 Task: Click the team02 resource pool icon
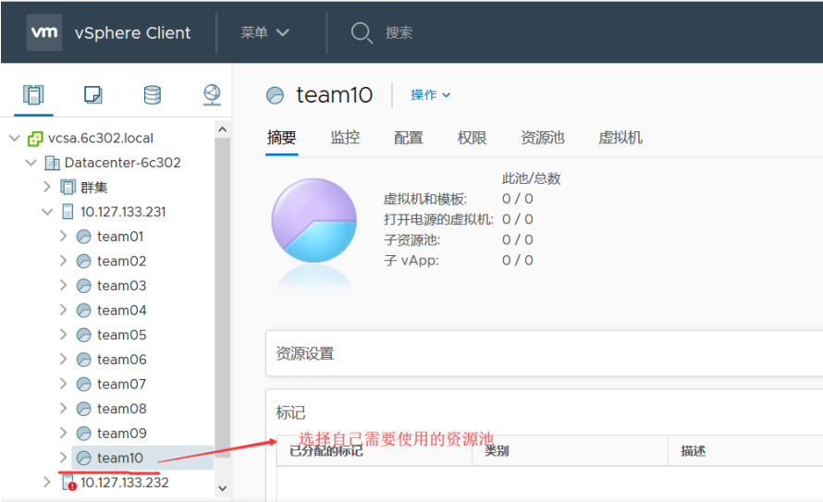[84, 262]
